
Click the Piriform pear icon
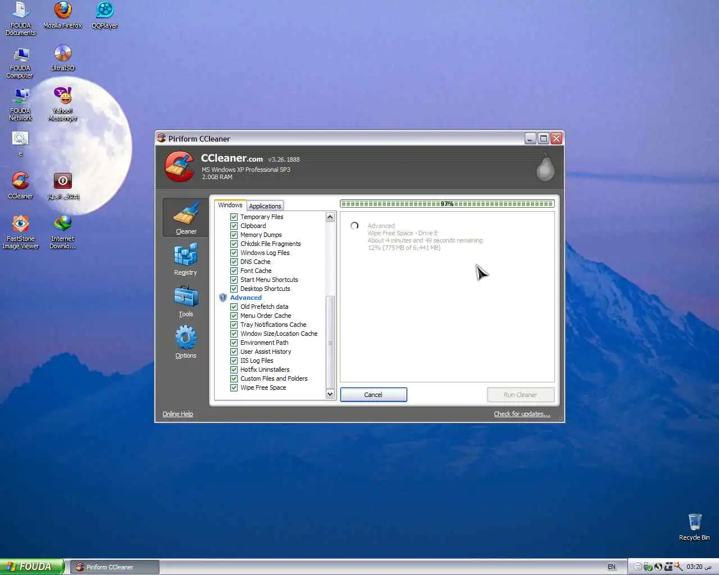point(545,168)
